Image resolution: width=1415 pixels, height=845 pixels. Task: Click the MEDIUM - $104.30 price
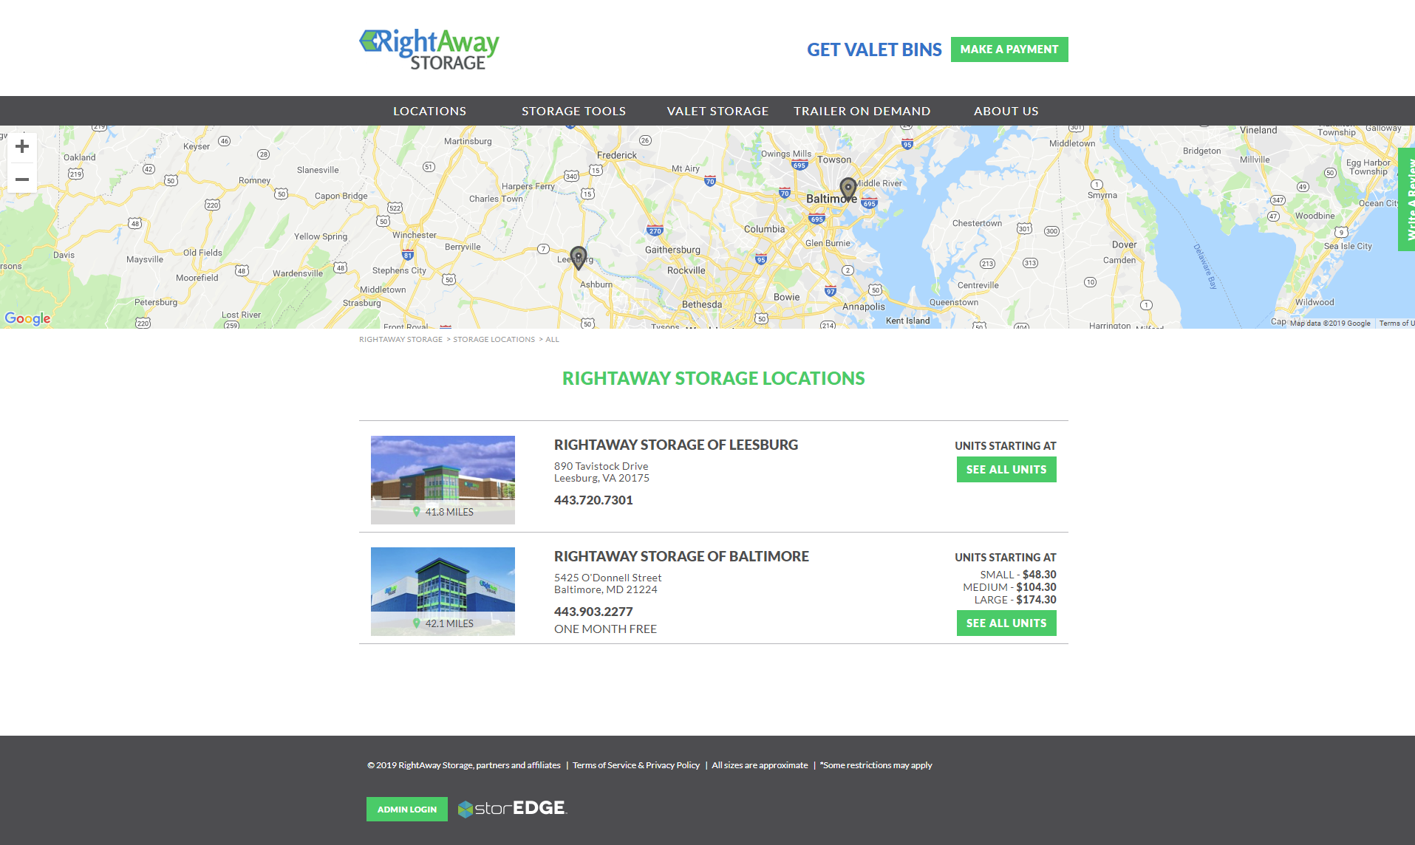coord(1009,587)
